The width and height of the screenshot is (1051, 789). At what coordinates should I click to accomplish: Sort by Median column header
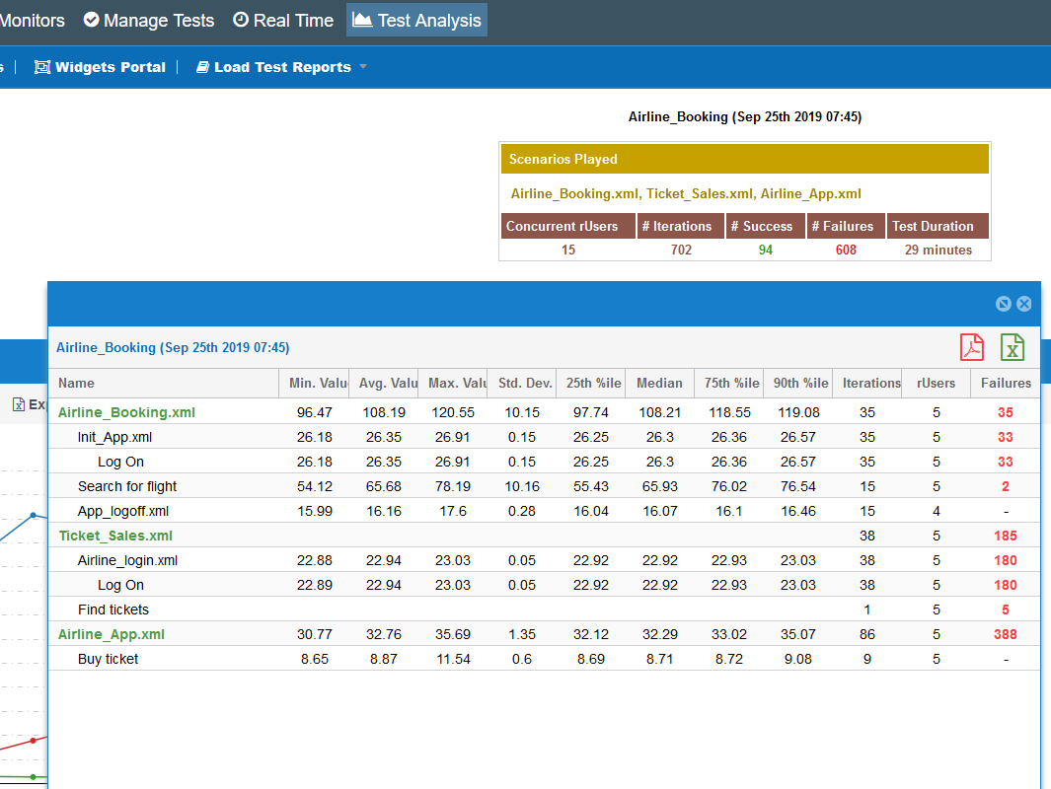pyautogui.click(x=659, y=383)
